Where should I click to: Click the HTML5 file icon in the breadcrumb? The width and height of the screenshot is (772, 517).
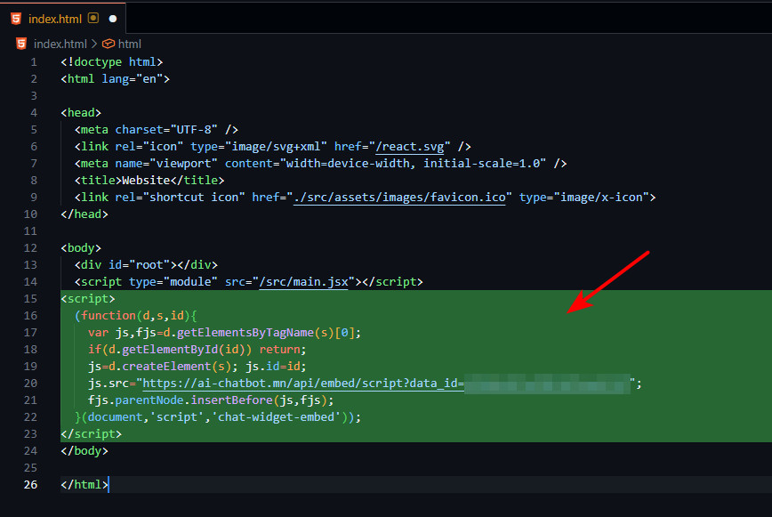point(21,44)
